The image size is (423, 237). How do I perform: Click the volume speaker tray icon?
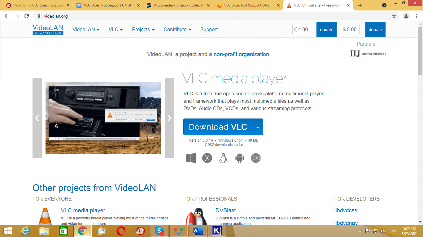(x=383, y=231)
